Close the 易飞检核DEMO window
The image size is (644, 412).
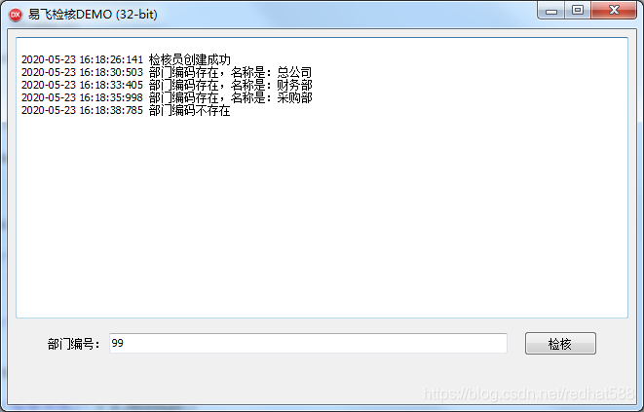click(x=614, y=11)
